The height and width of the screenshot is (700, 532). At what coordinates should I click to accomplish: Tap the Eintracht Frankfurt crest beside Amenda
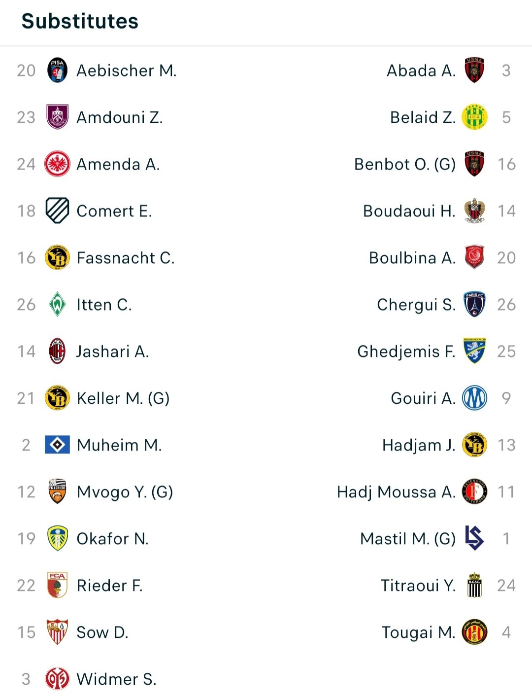pyautogui.click(x=57, y=164)
